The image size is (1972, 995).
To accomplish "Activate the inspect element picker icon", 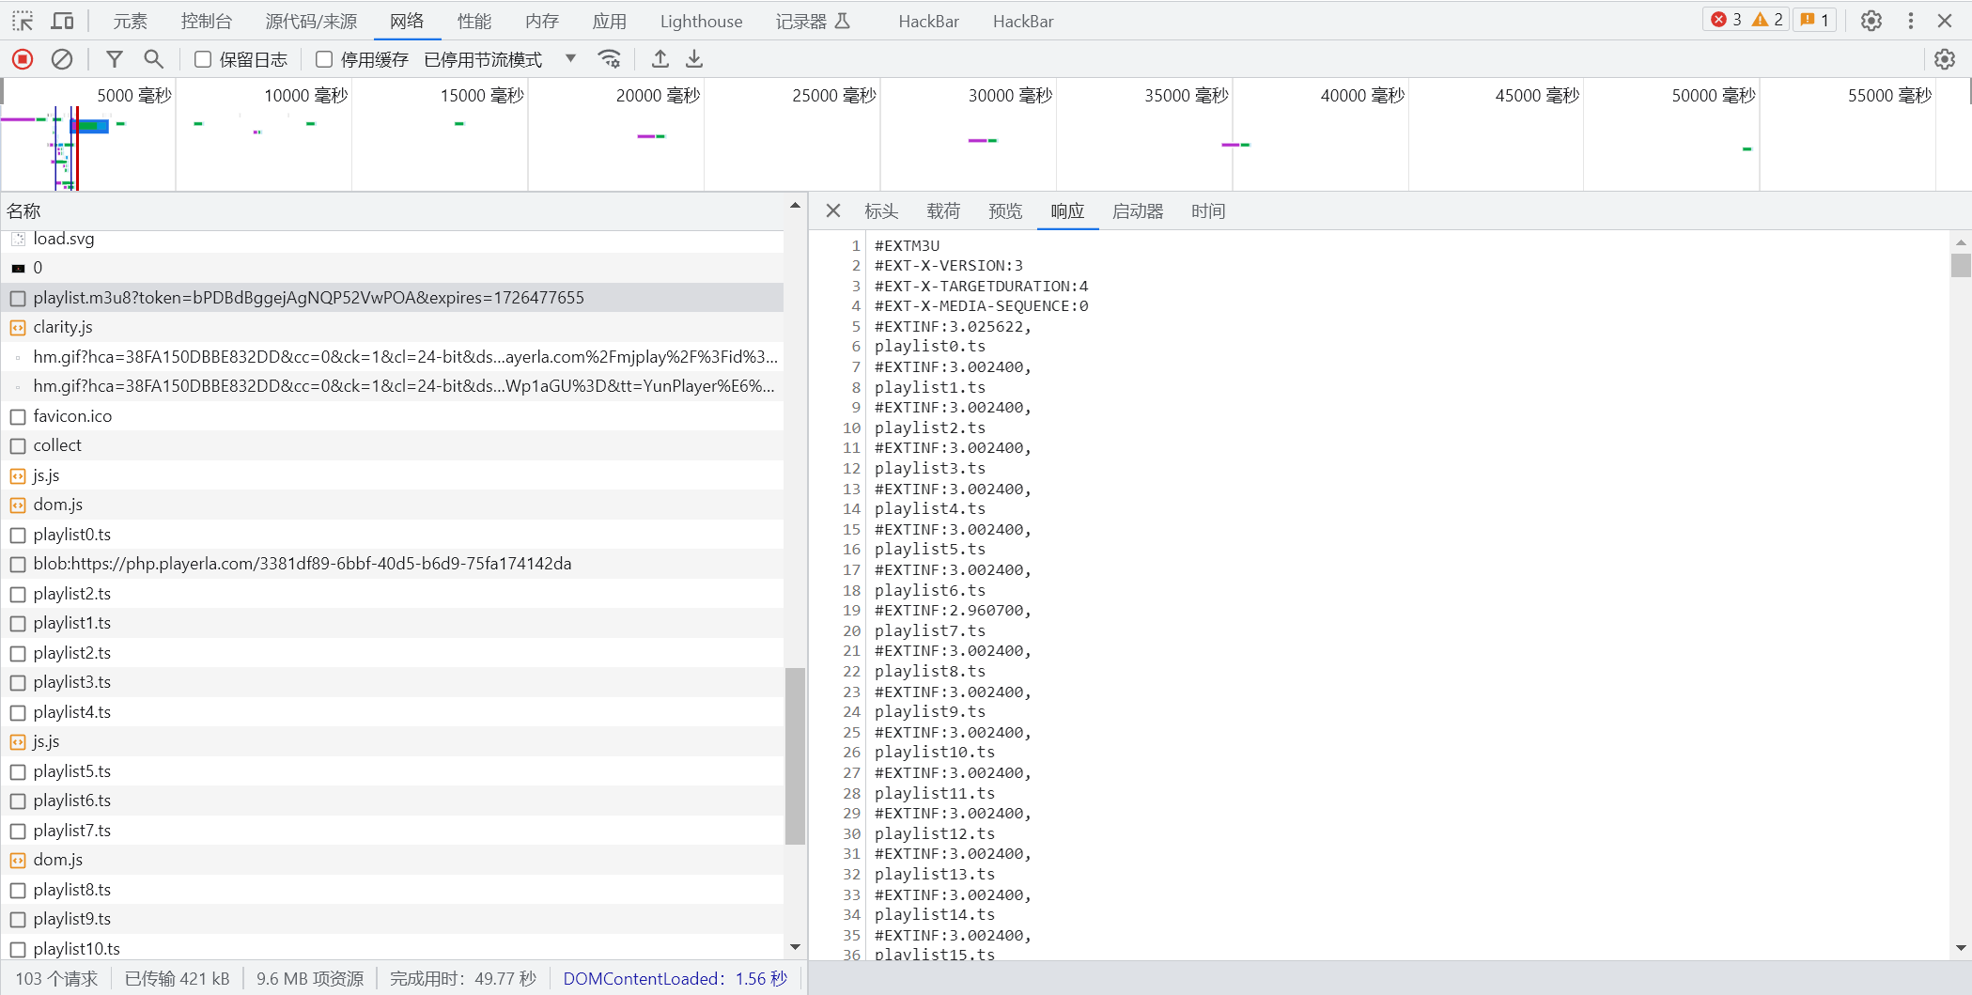I will tap(23, 21).
